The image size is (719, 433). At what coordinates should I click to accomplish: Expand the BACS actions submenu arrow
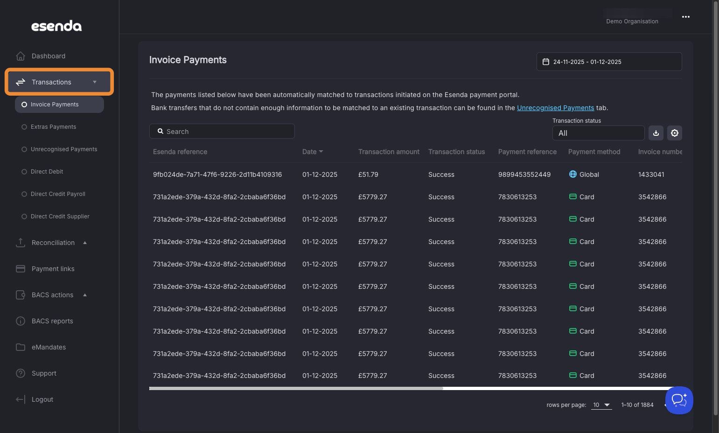(85, 295)
